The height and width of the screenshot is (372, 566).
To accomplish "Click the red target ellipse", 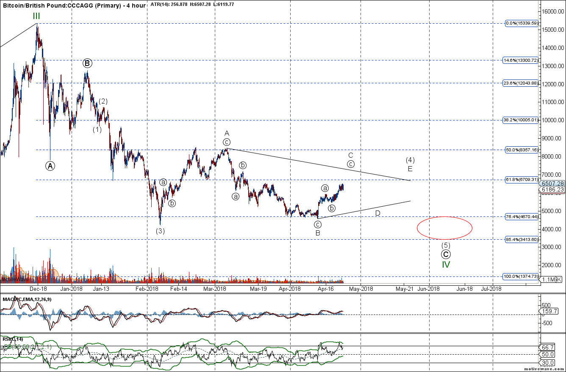I will (445, 228).
